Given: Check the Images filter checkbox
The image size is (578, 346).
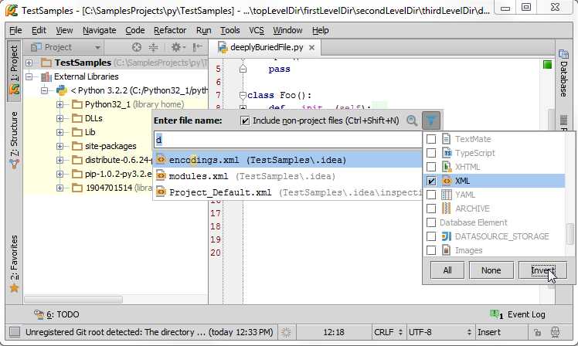Looking at the screenshot, I should 431,250.
